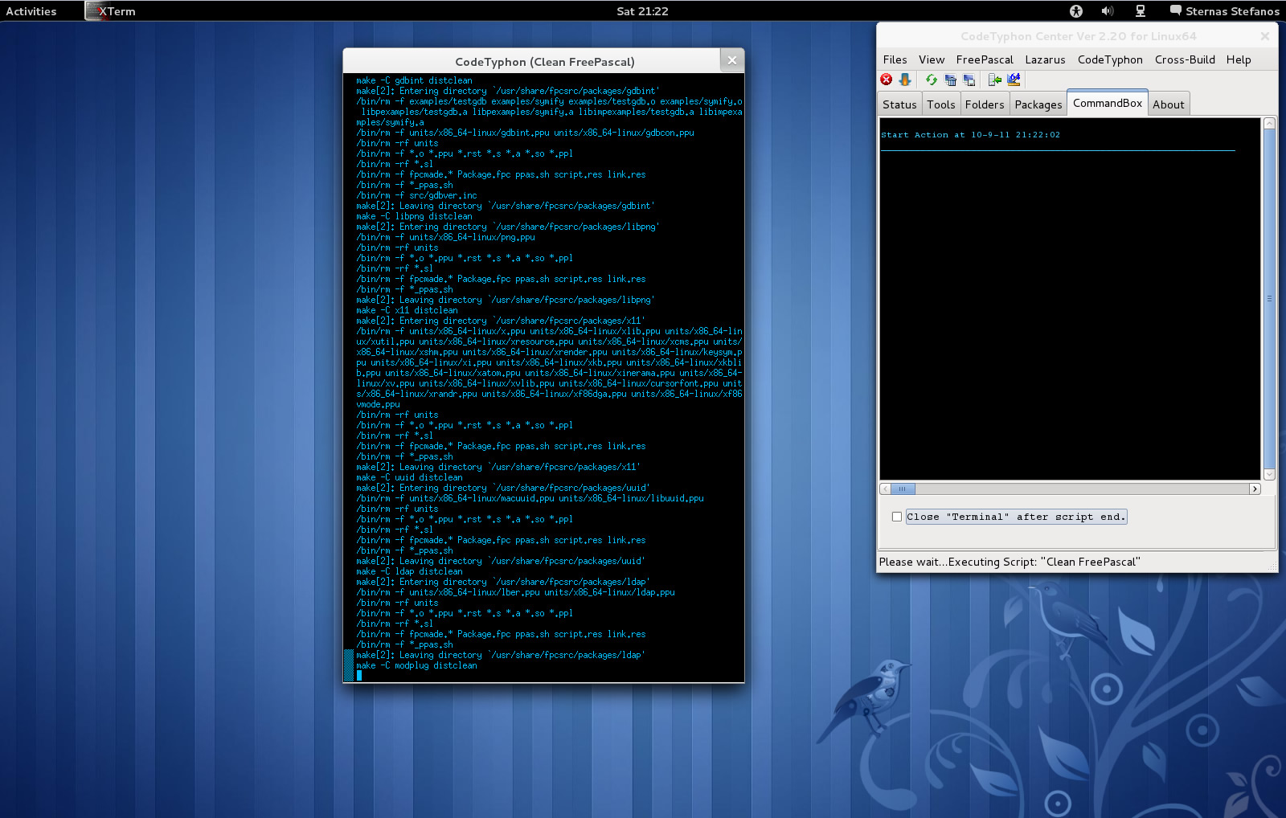Click the monitor with floppy disk icon
The height and width of the screenshot is (818, 1286).
969,80
